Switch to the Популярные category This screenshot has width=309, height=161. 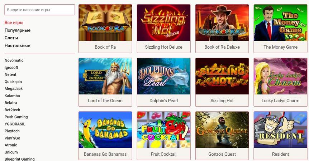(18, 30)
